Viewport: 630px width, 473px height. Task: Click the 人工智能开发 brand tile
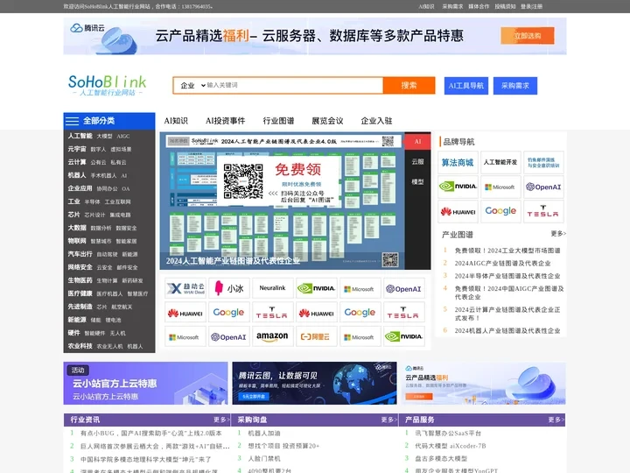pos(500,163)
